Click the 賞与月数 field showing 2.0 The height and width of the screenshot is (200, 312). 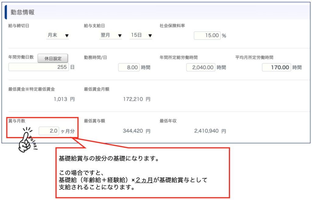tap(49, 131)
